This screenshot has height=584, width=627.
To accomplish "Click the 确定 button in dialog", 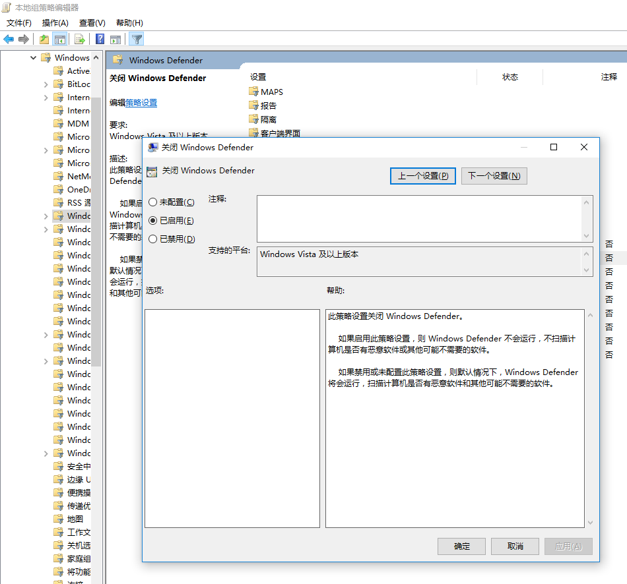I will coord(461,546).
